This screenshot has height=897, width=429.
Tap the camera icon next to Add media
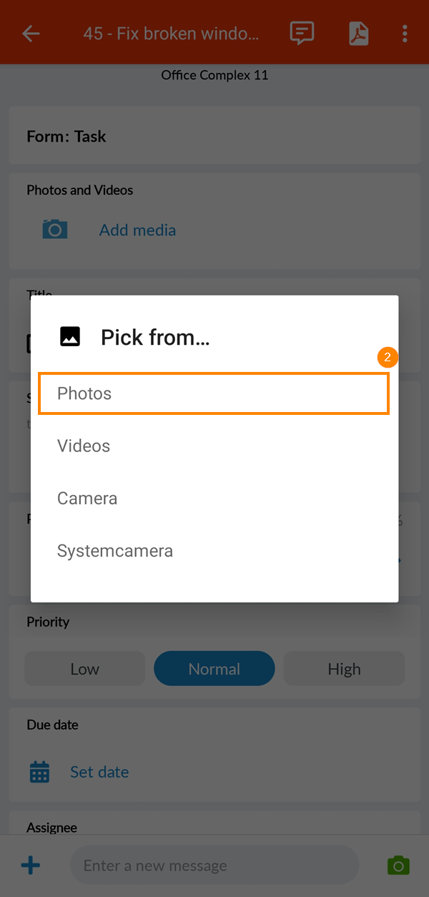point(55,230)
